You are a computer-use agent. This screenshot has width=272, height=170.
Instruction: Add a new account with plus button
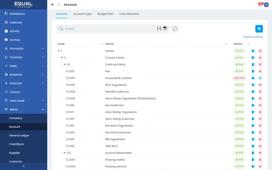259,29
